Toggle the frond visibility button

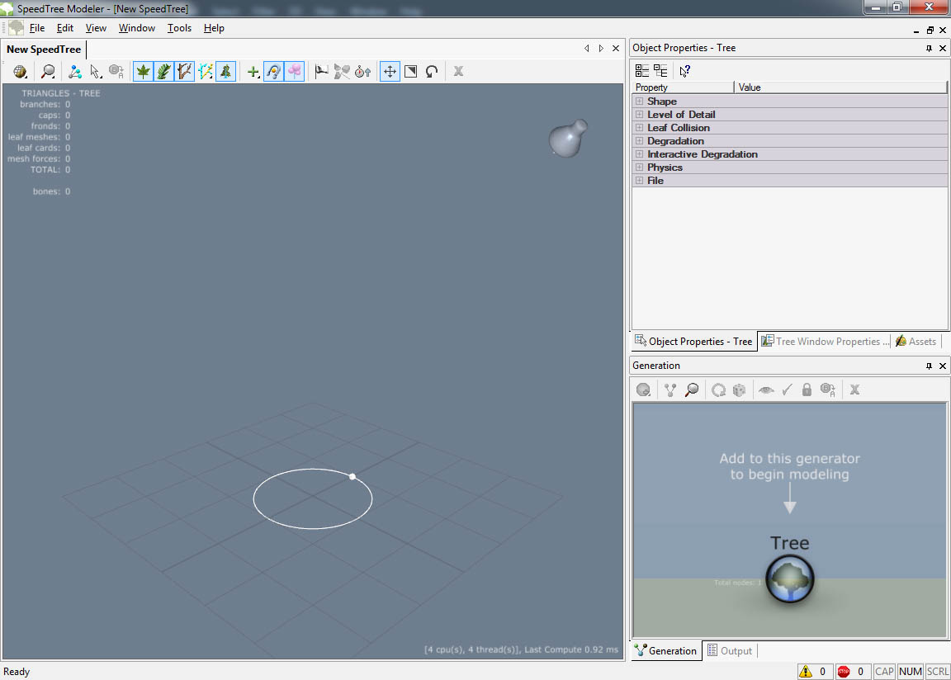tap(164, 72)
